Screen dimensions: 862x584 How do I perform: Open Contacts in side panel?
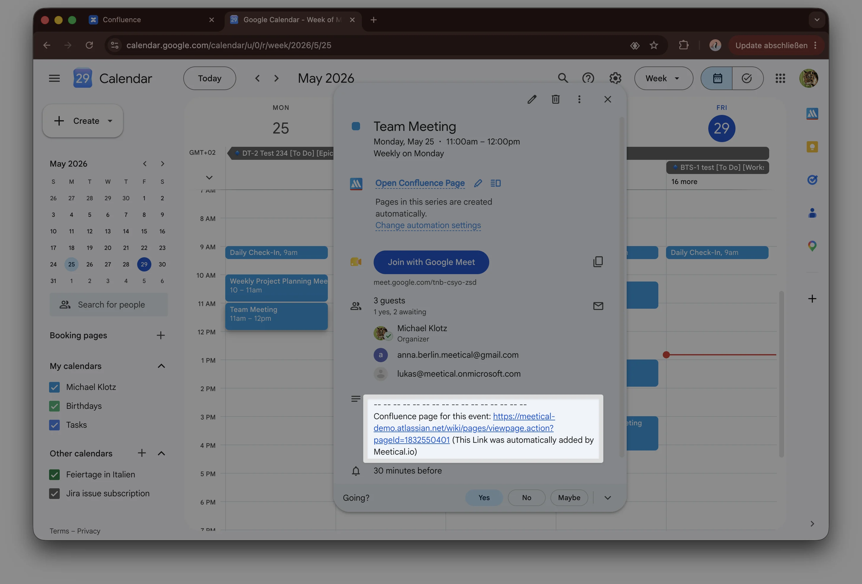coord(812,213)
